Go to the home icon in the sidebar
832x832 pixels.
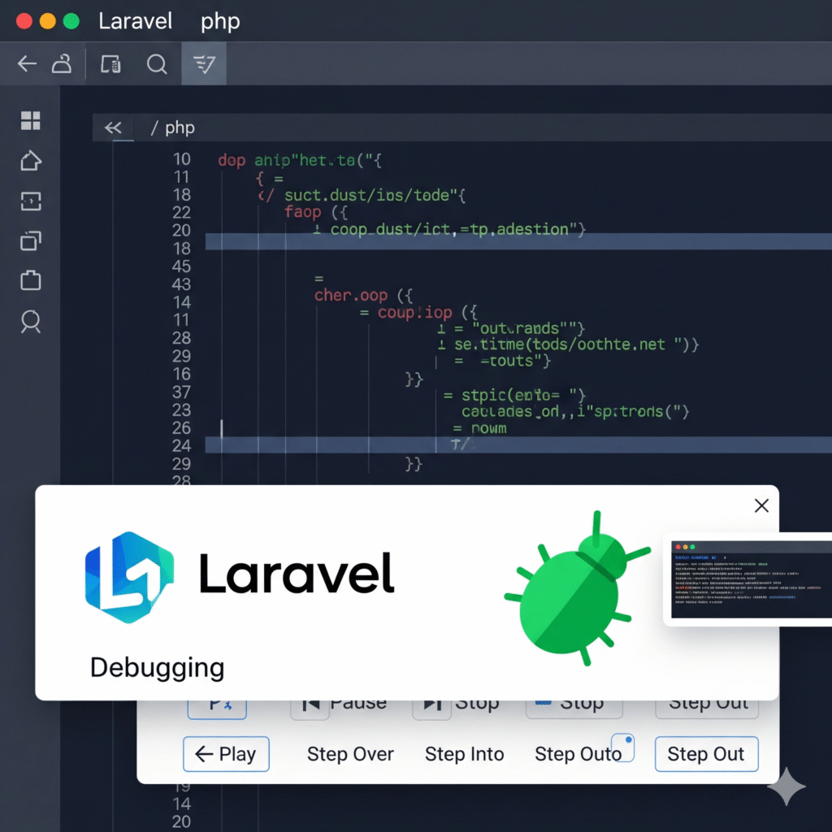30,161
